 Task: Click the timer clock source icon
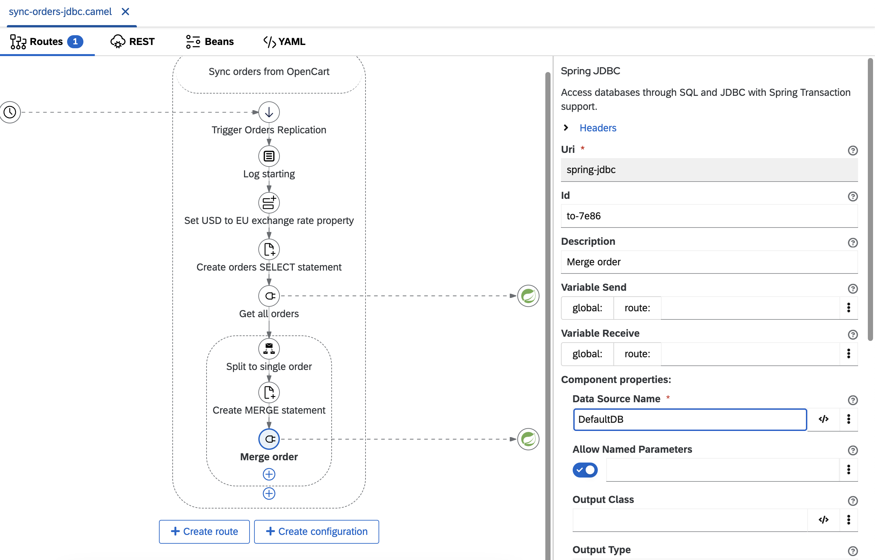10,112
